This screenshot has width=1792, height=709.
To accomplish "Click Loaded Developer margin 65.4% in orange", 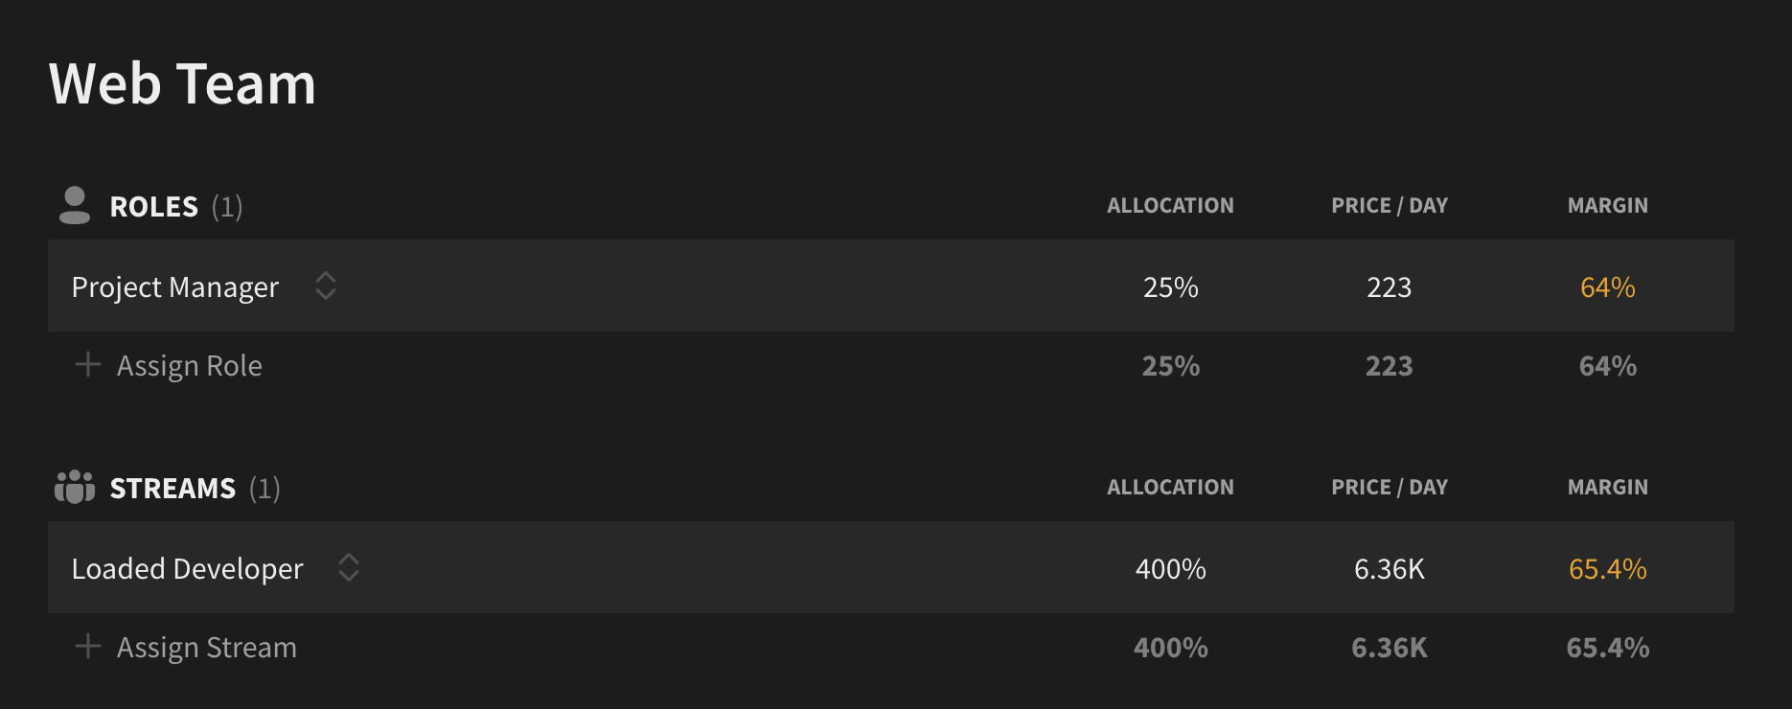I will tap(1608, 569).
